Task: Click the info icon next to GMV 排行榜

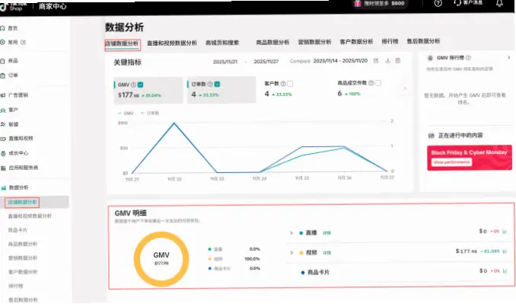Action: pos(468,58)
